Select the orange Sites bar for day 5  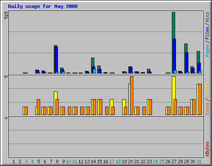click(x=39, y=107)
